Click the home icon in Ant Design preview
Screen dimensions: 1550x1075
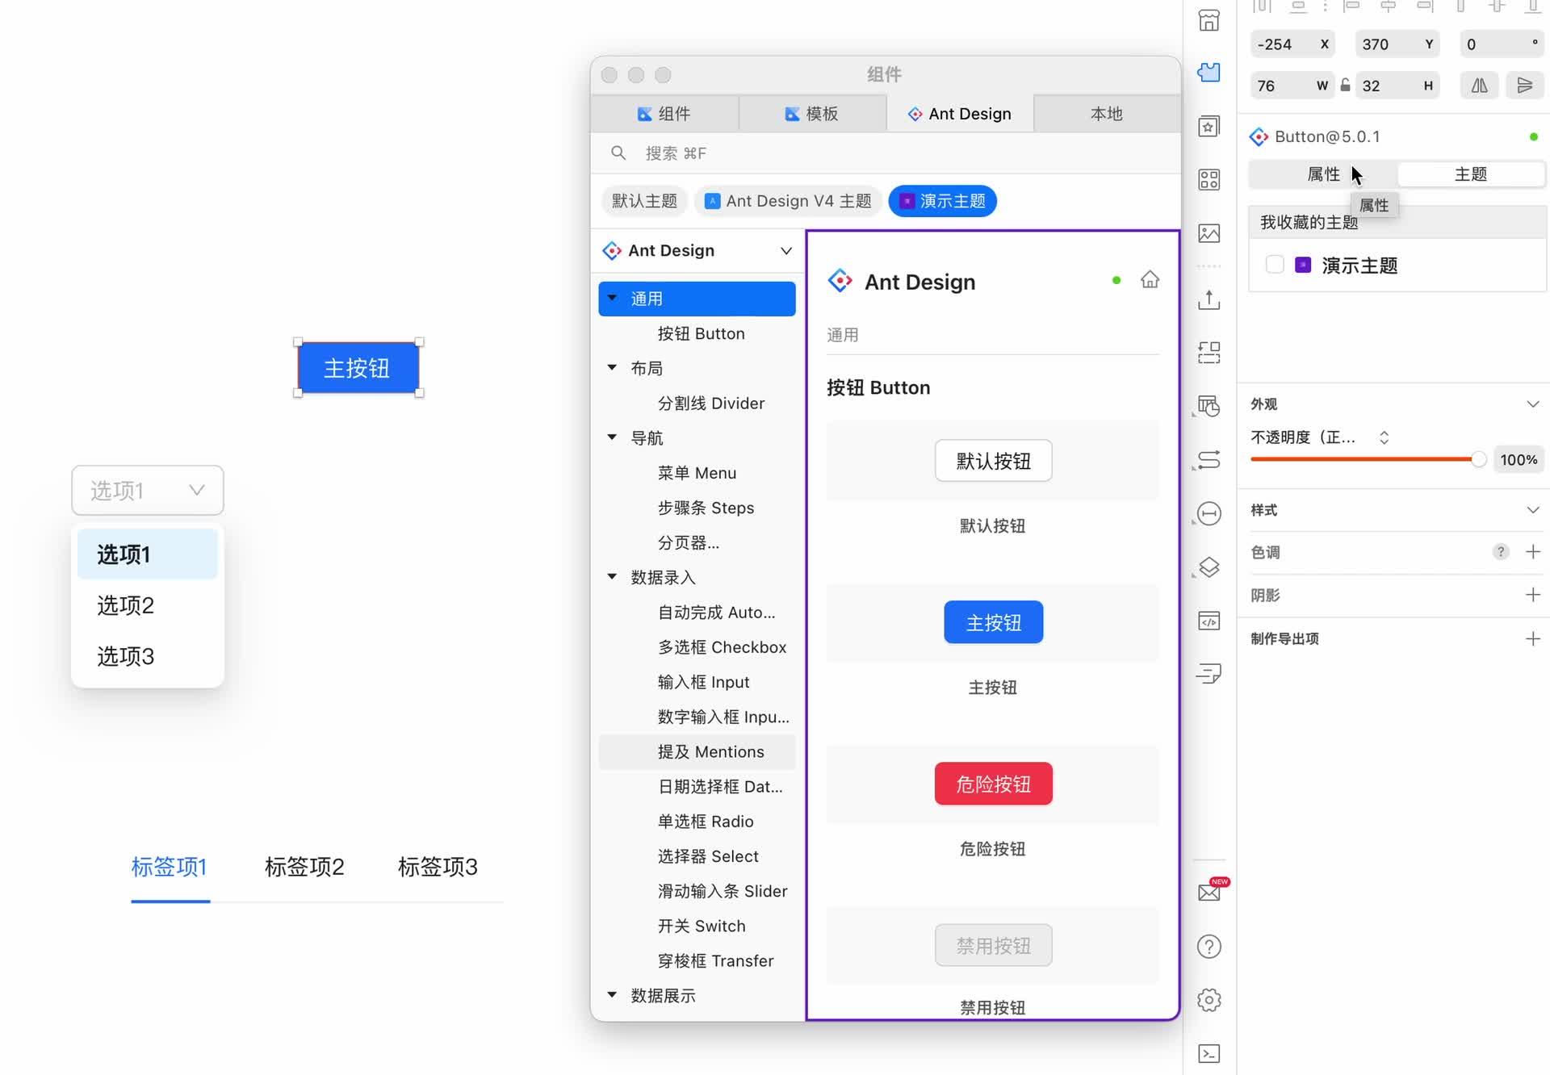click(x=1150, y=279)
